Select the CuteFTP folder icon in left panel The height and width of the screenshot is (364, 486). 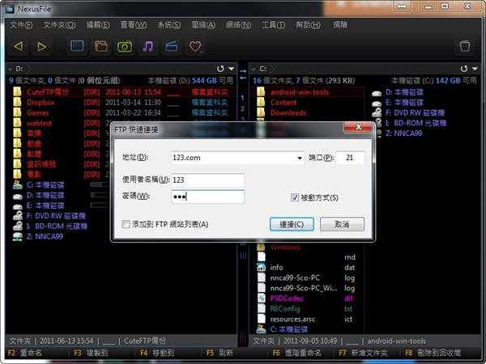coord(17,92)
